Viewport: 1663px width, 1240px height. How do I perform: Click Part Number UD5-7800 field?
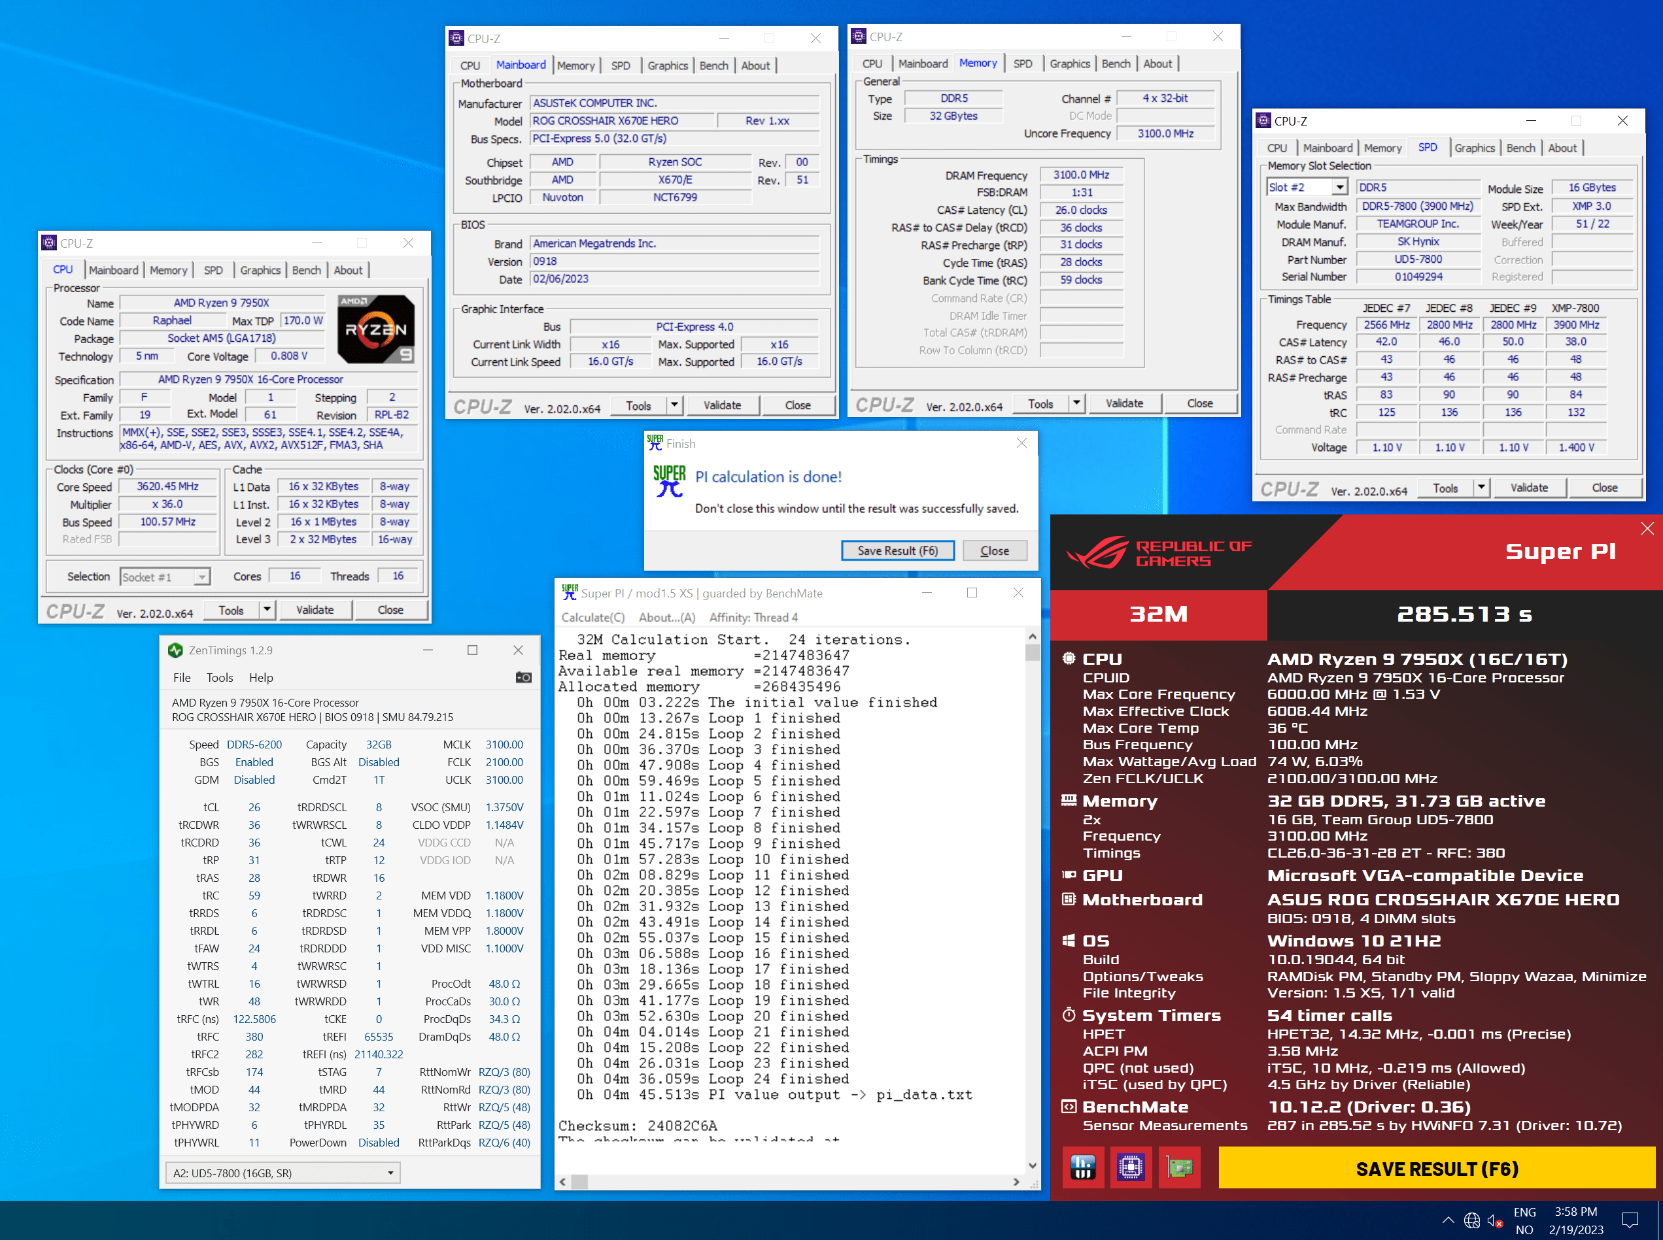[1418, 259]
